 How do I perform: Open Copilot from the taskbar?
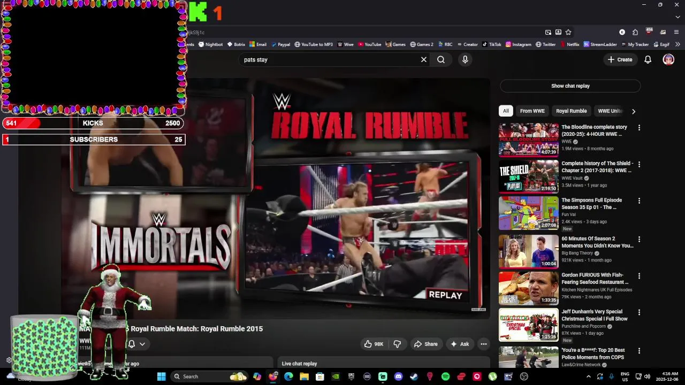(x=257, y=376)
